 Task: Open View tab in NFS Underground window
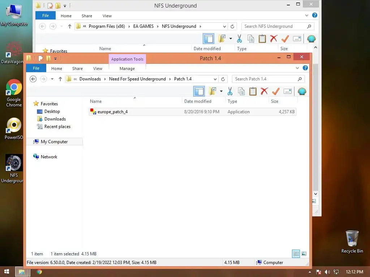click(x=107, y=16)
